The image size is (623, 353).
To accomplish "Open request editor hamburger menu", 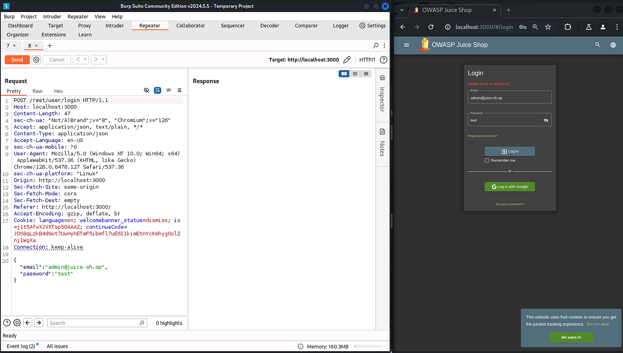I will pyautogui.click(x=179, y=90).
